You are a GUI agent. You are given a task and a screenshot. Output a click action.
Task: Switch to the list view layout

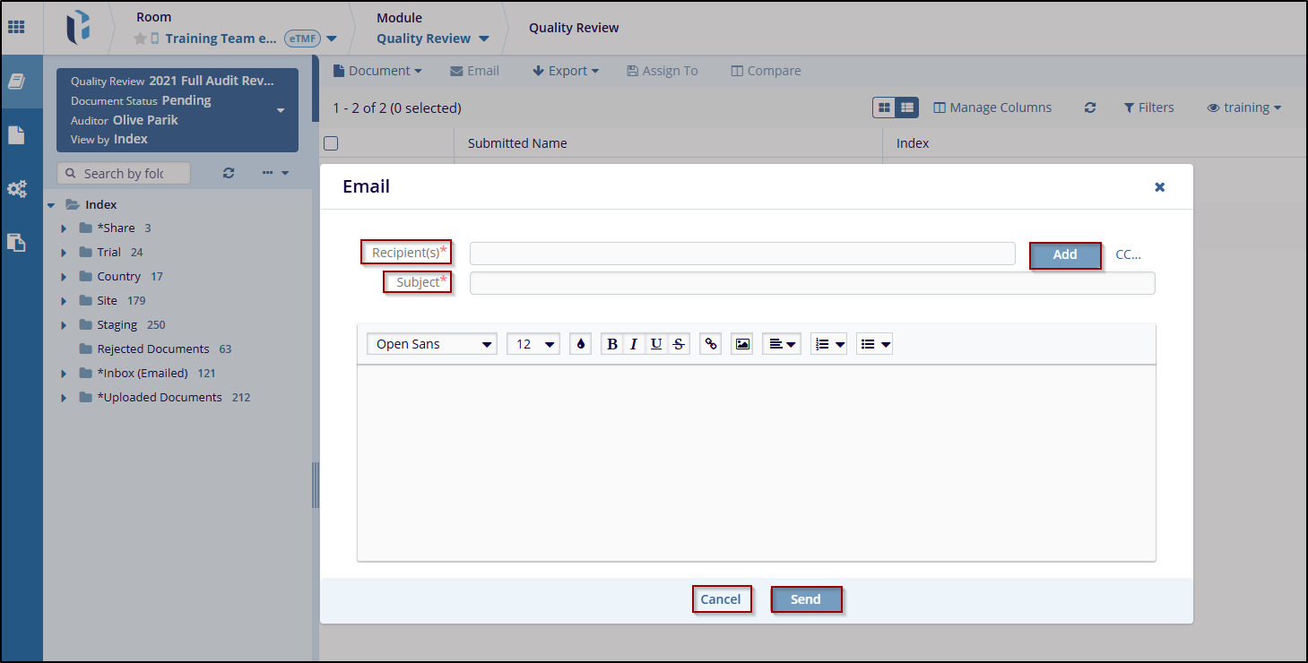pos(907,108)
